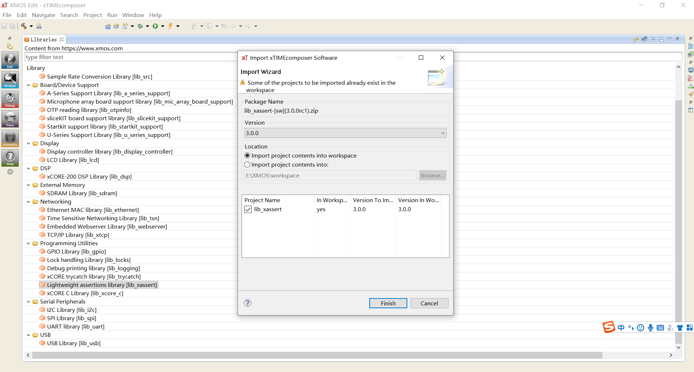This screenshot has height=372, width=694.
Task: Collapse the Programming Utilities folder
Action: click(x=29, y=243)
